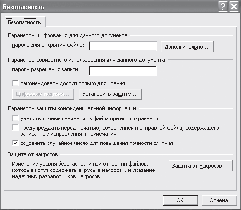
Task: Open the Дополнительно... encryption options
Action: 187,47
